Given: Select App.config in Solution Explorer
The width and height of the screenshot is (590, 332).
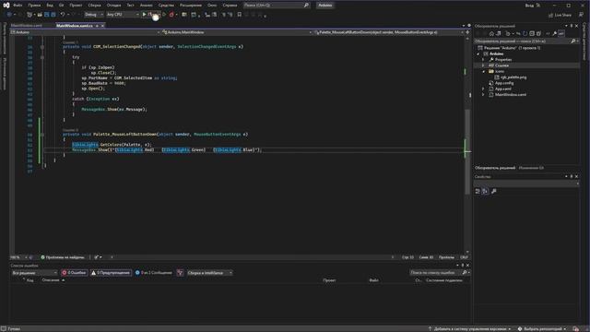Looking at the screenshot, I should [x=504, y=83].
